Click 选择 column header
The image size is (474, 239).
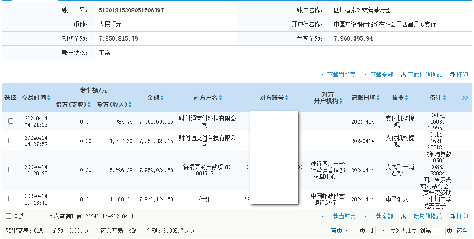pos(10,98)
